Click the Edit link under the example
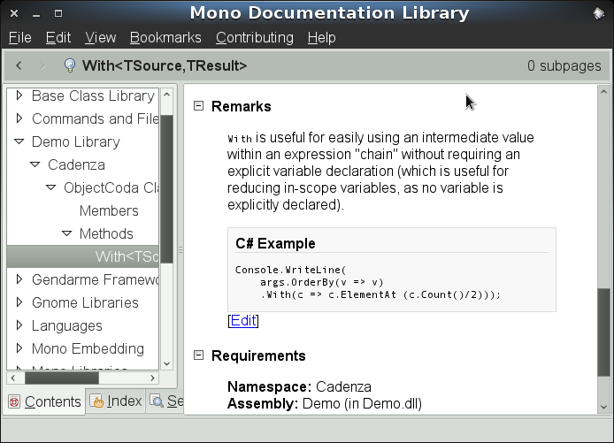The width and height of the screenshot is (614, 443). coord(243,320)
